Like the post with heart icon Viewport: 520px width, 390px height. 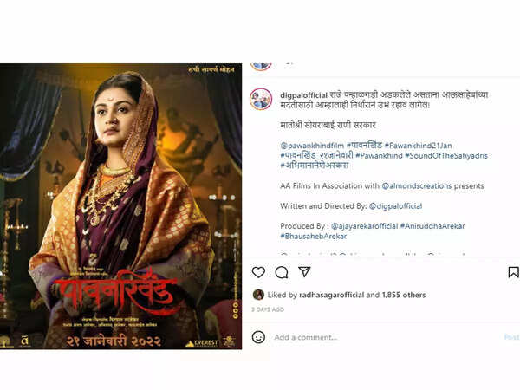coord(258,272)
